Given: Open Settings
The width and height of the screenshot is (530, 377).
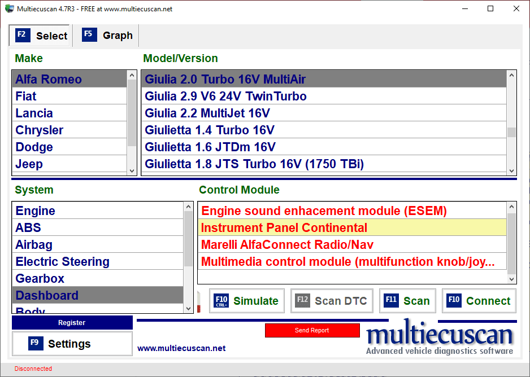Looking at the screenshot, I should point(72,344).
